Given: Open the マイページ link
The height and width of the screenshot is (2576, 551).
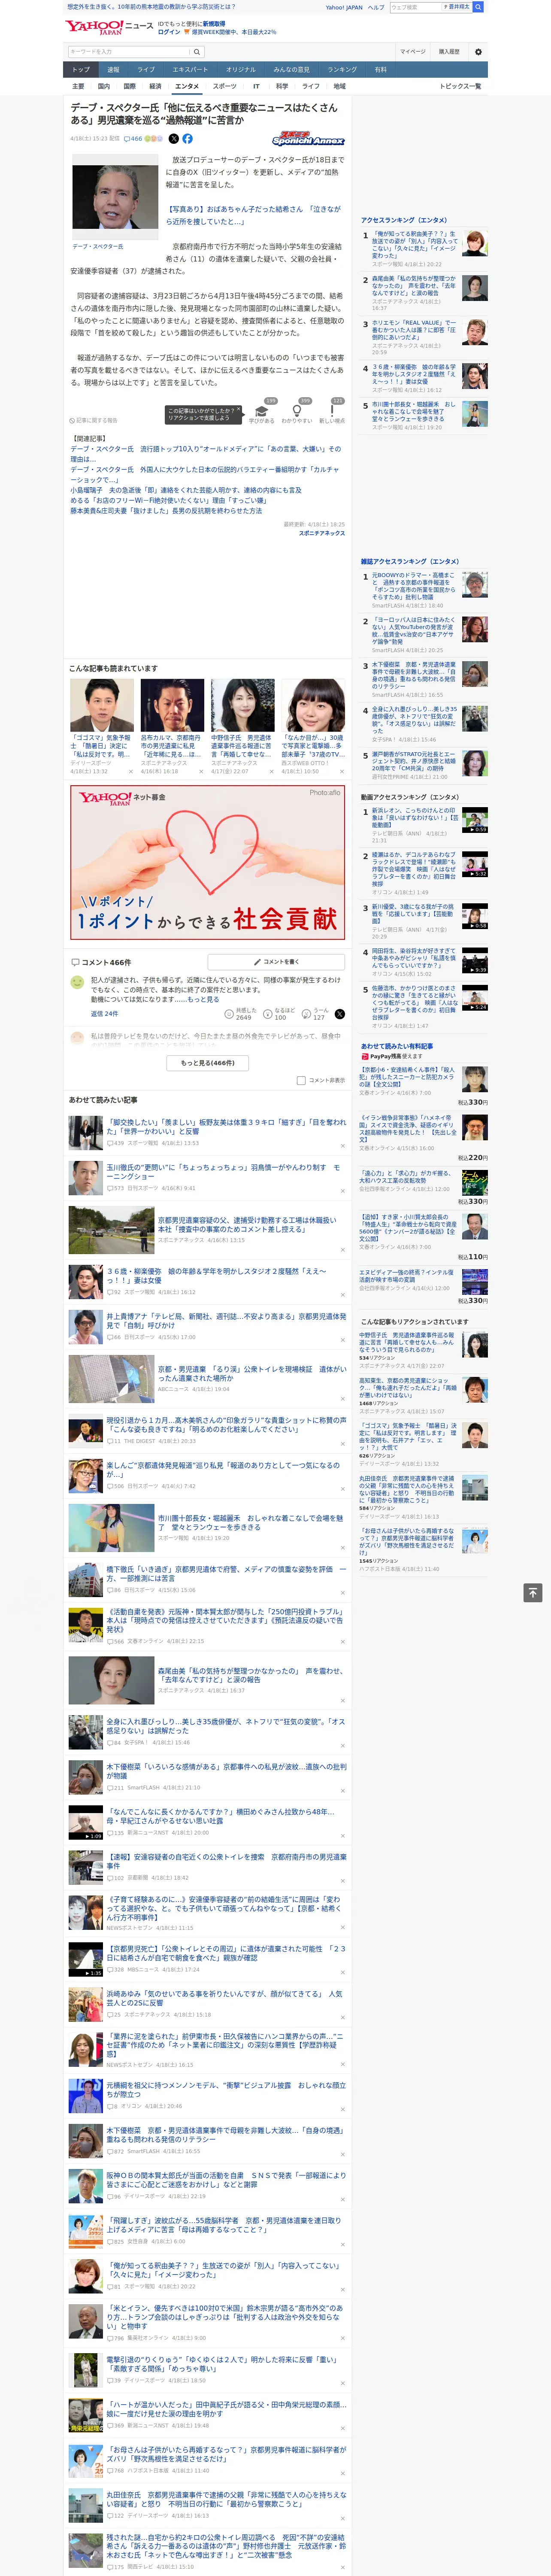Looking at the screenshot, I should [x=413, y=52].
